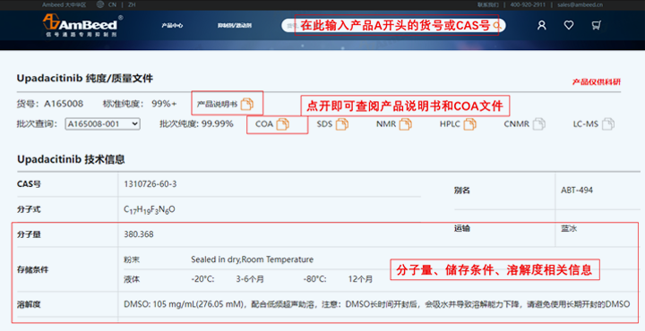
Task: Click Ambeed 大中华区 text
Action: [64, 4]
